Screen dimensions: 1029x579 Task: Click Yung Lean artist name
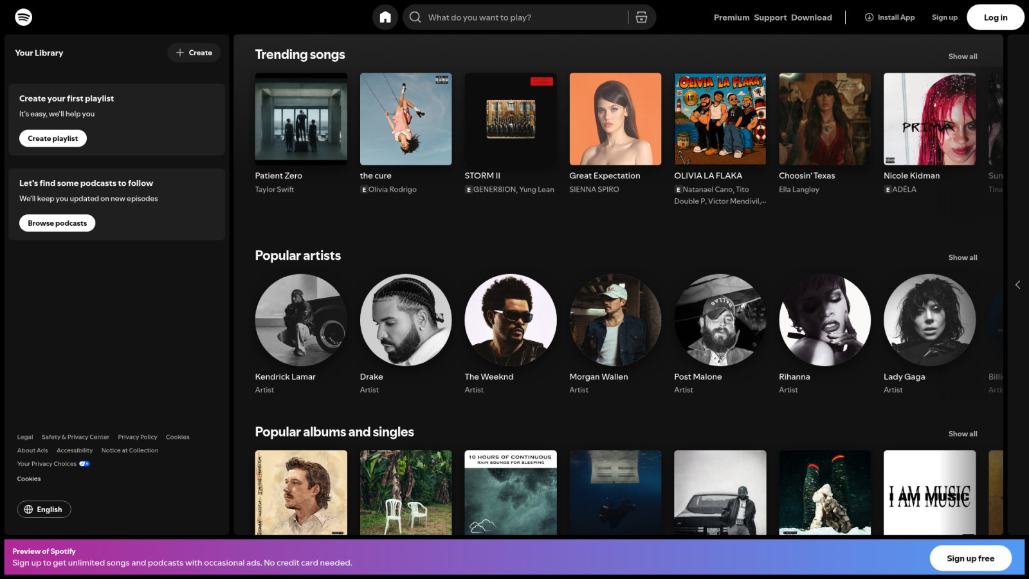(x=536, y=190)
